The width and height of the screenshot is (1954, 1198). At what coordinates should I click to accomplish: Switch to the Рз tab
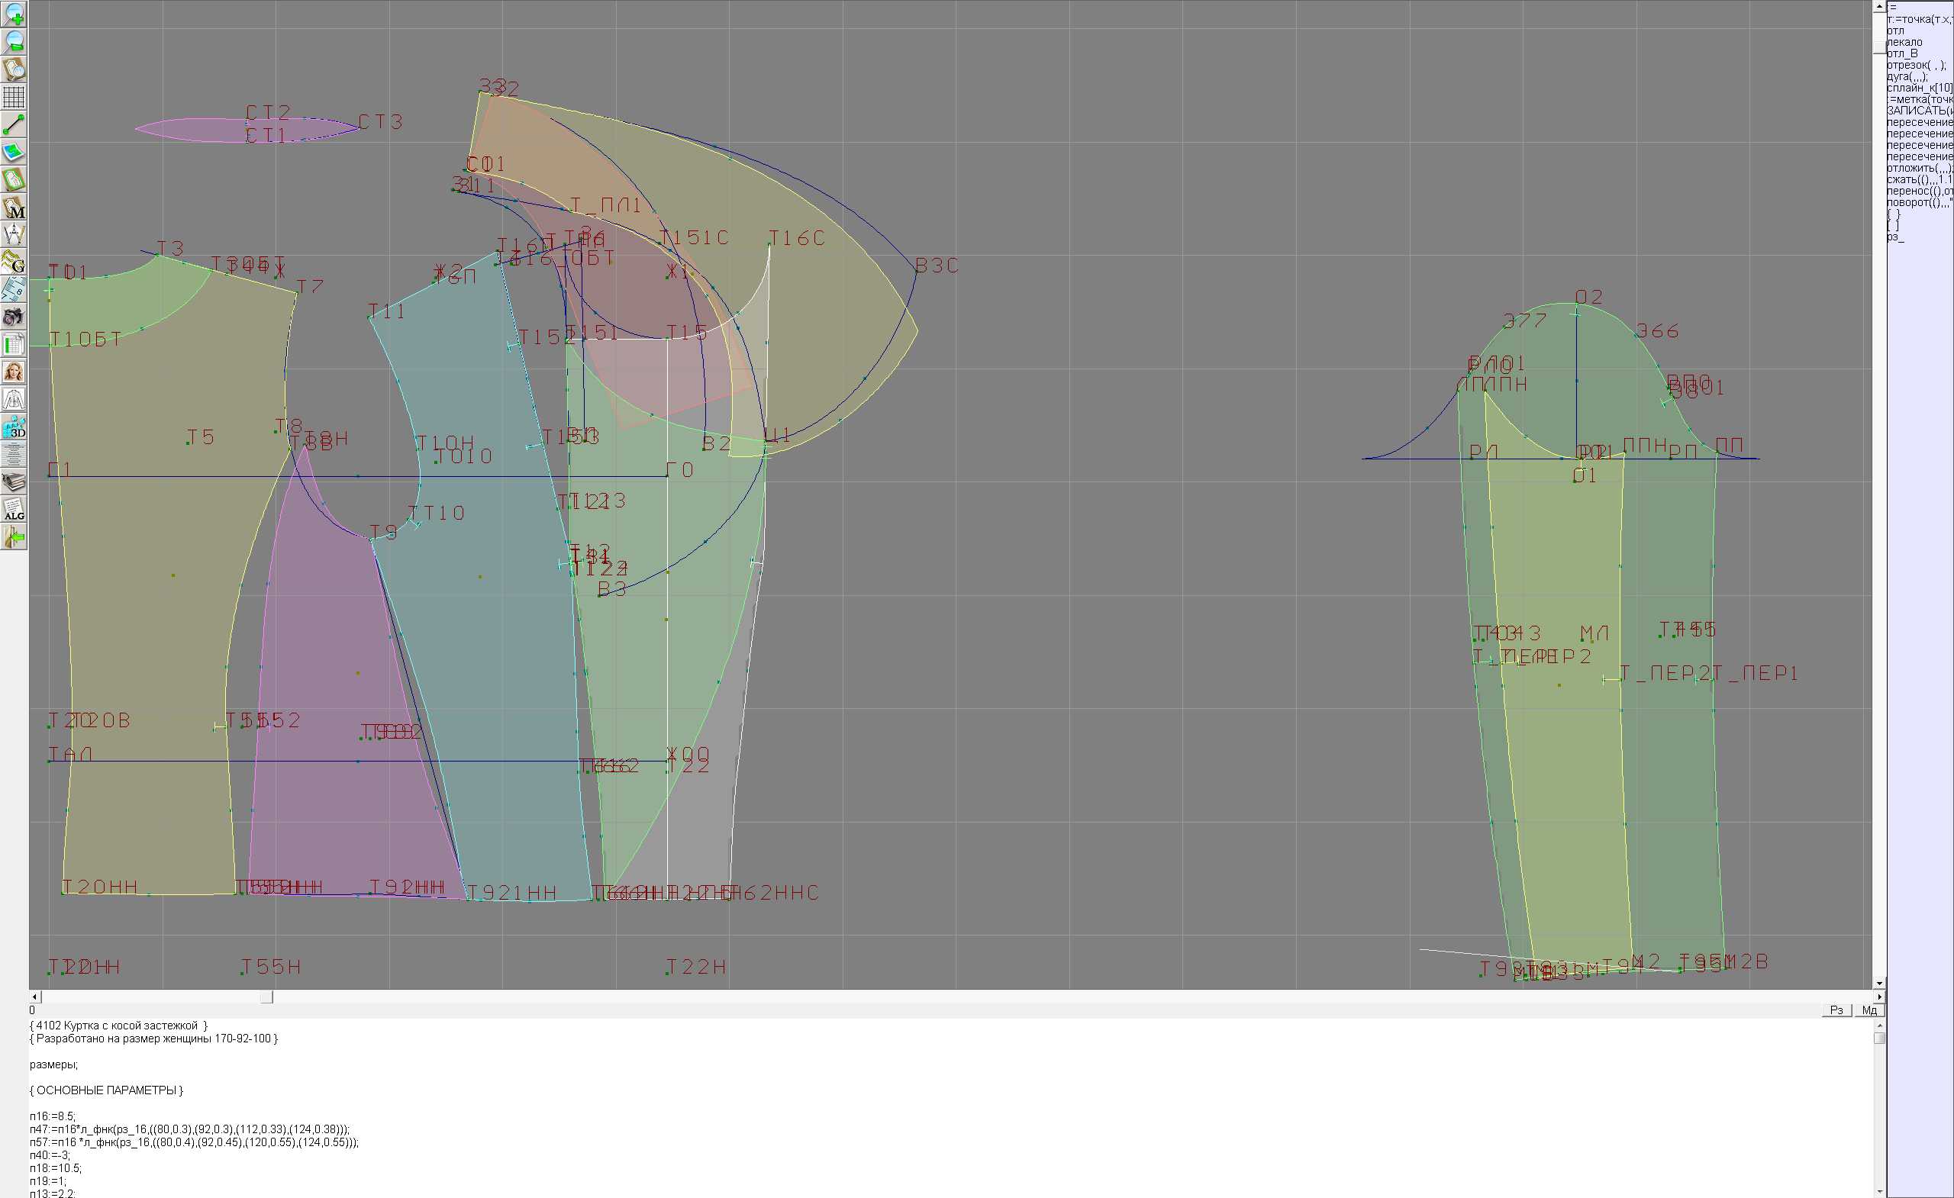[x=1836, y=1010]
